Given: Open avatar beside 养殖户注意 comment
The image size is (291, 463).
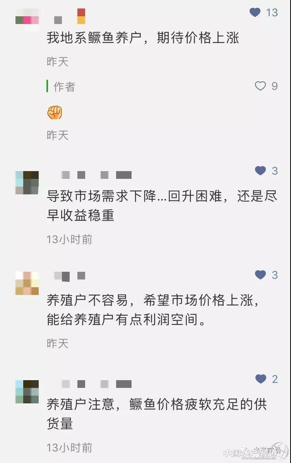Looking at the screenshot, I should [x=27, y=391].
